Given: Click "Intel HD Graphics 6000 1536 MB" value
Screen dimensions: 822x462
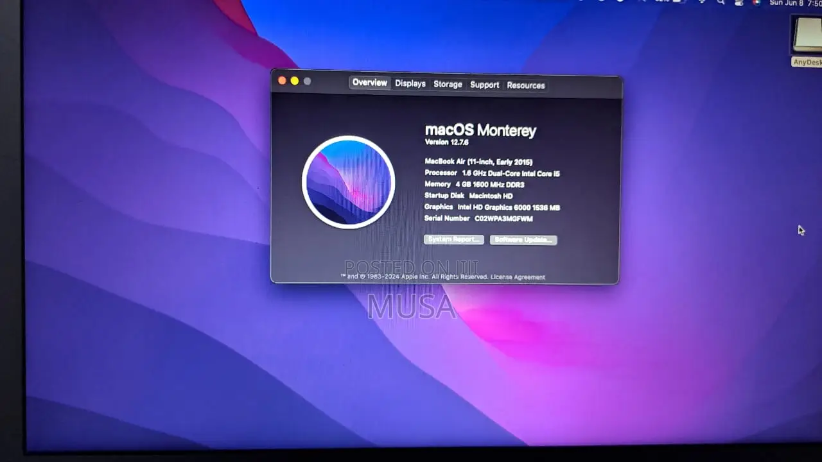Looking at the screenshot, I should (509, 207).
